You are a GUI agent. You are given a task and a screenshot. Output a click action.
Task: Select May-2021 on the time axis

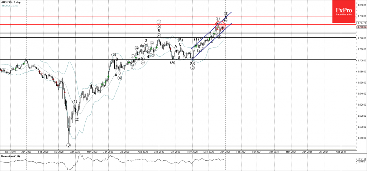pos(291,152)
